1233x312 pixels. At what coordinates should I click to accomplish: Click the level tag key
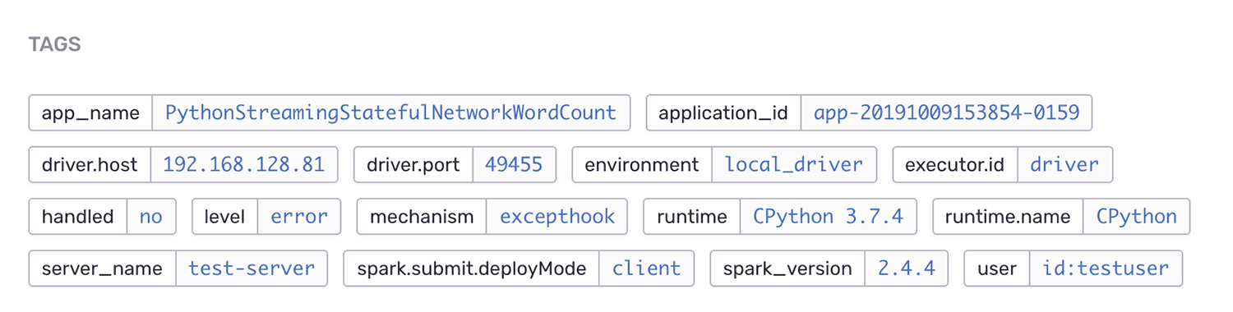tap(224, 216)
